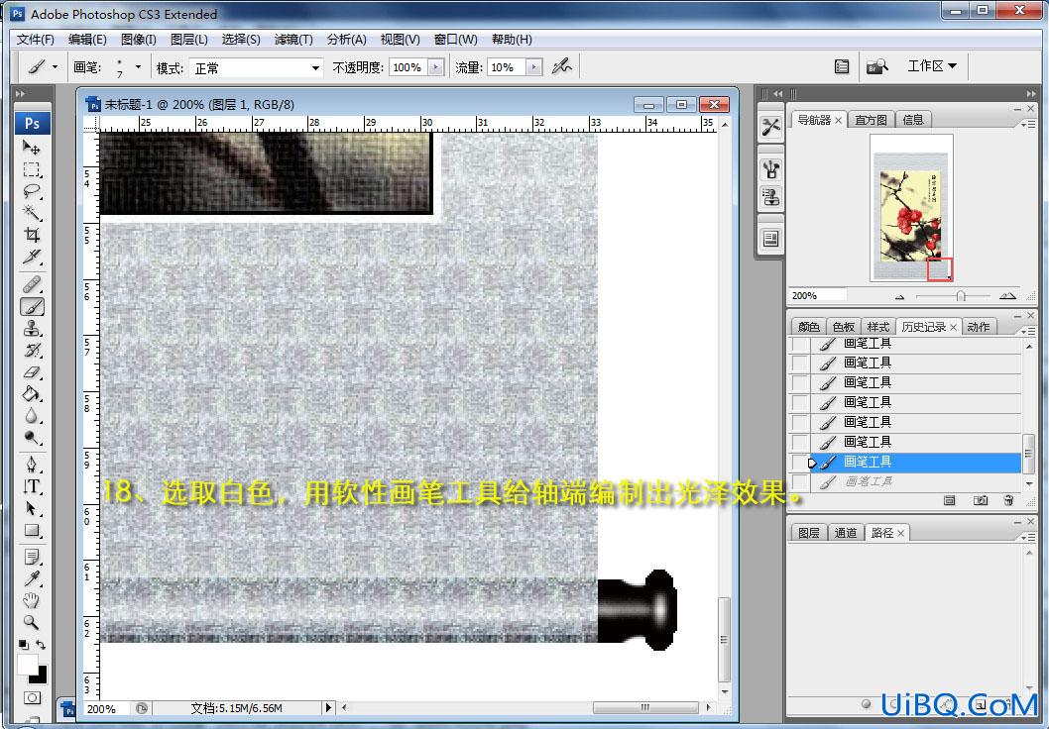Viewport: 1049px width, 729px height.
Task: Switch to the 动作 tab
Action: pos(978,327)
